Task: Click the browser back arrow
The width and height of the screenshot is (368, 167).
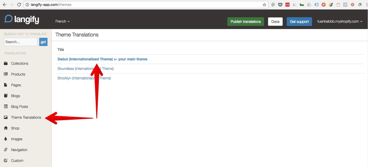Action: (4, 5)
